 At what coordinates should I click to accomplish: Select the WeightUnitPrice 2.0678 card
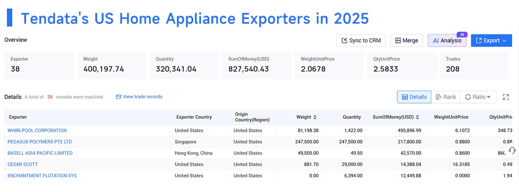tap(329, 65)
